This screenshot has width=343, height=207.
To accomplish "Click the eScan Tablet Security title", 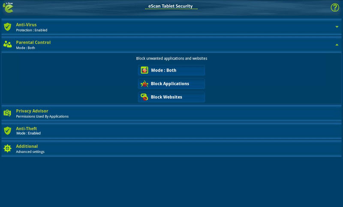I will click(x=171, y=6).
